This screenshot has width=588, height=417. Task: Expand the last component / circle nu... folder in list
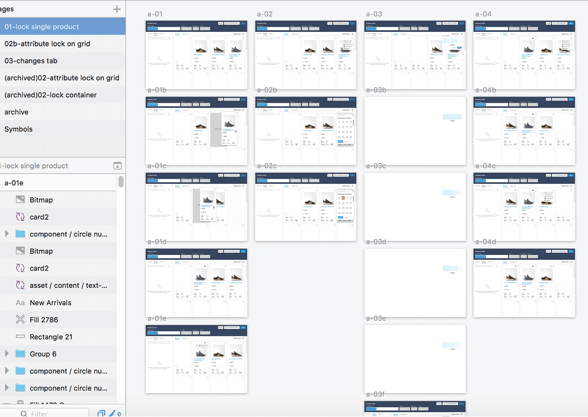pyautogui.click(x=6, y=388)
